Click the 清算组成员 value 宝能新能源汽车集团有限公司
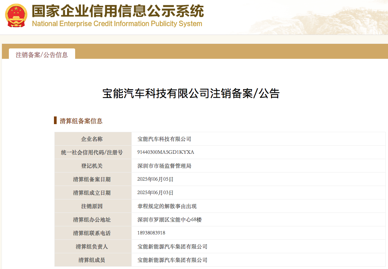The height and width of the screenshot is (269, 388). 172,260
